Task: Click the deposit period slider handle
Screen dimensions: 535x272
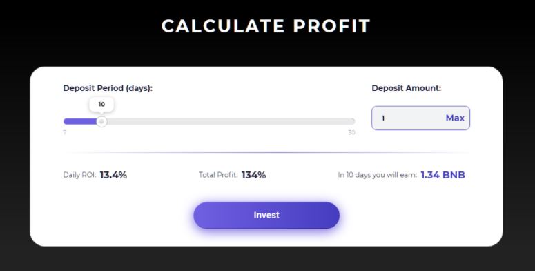Action: click(x=101, y=121)
